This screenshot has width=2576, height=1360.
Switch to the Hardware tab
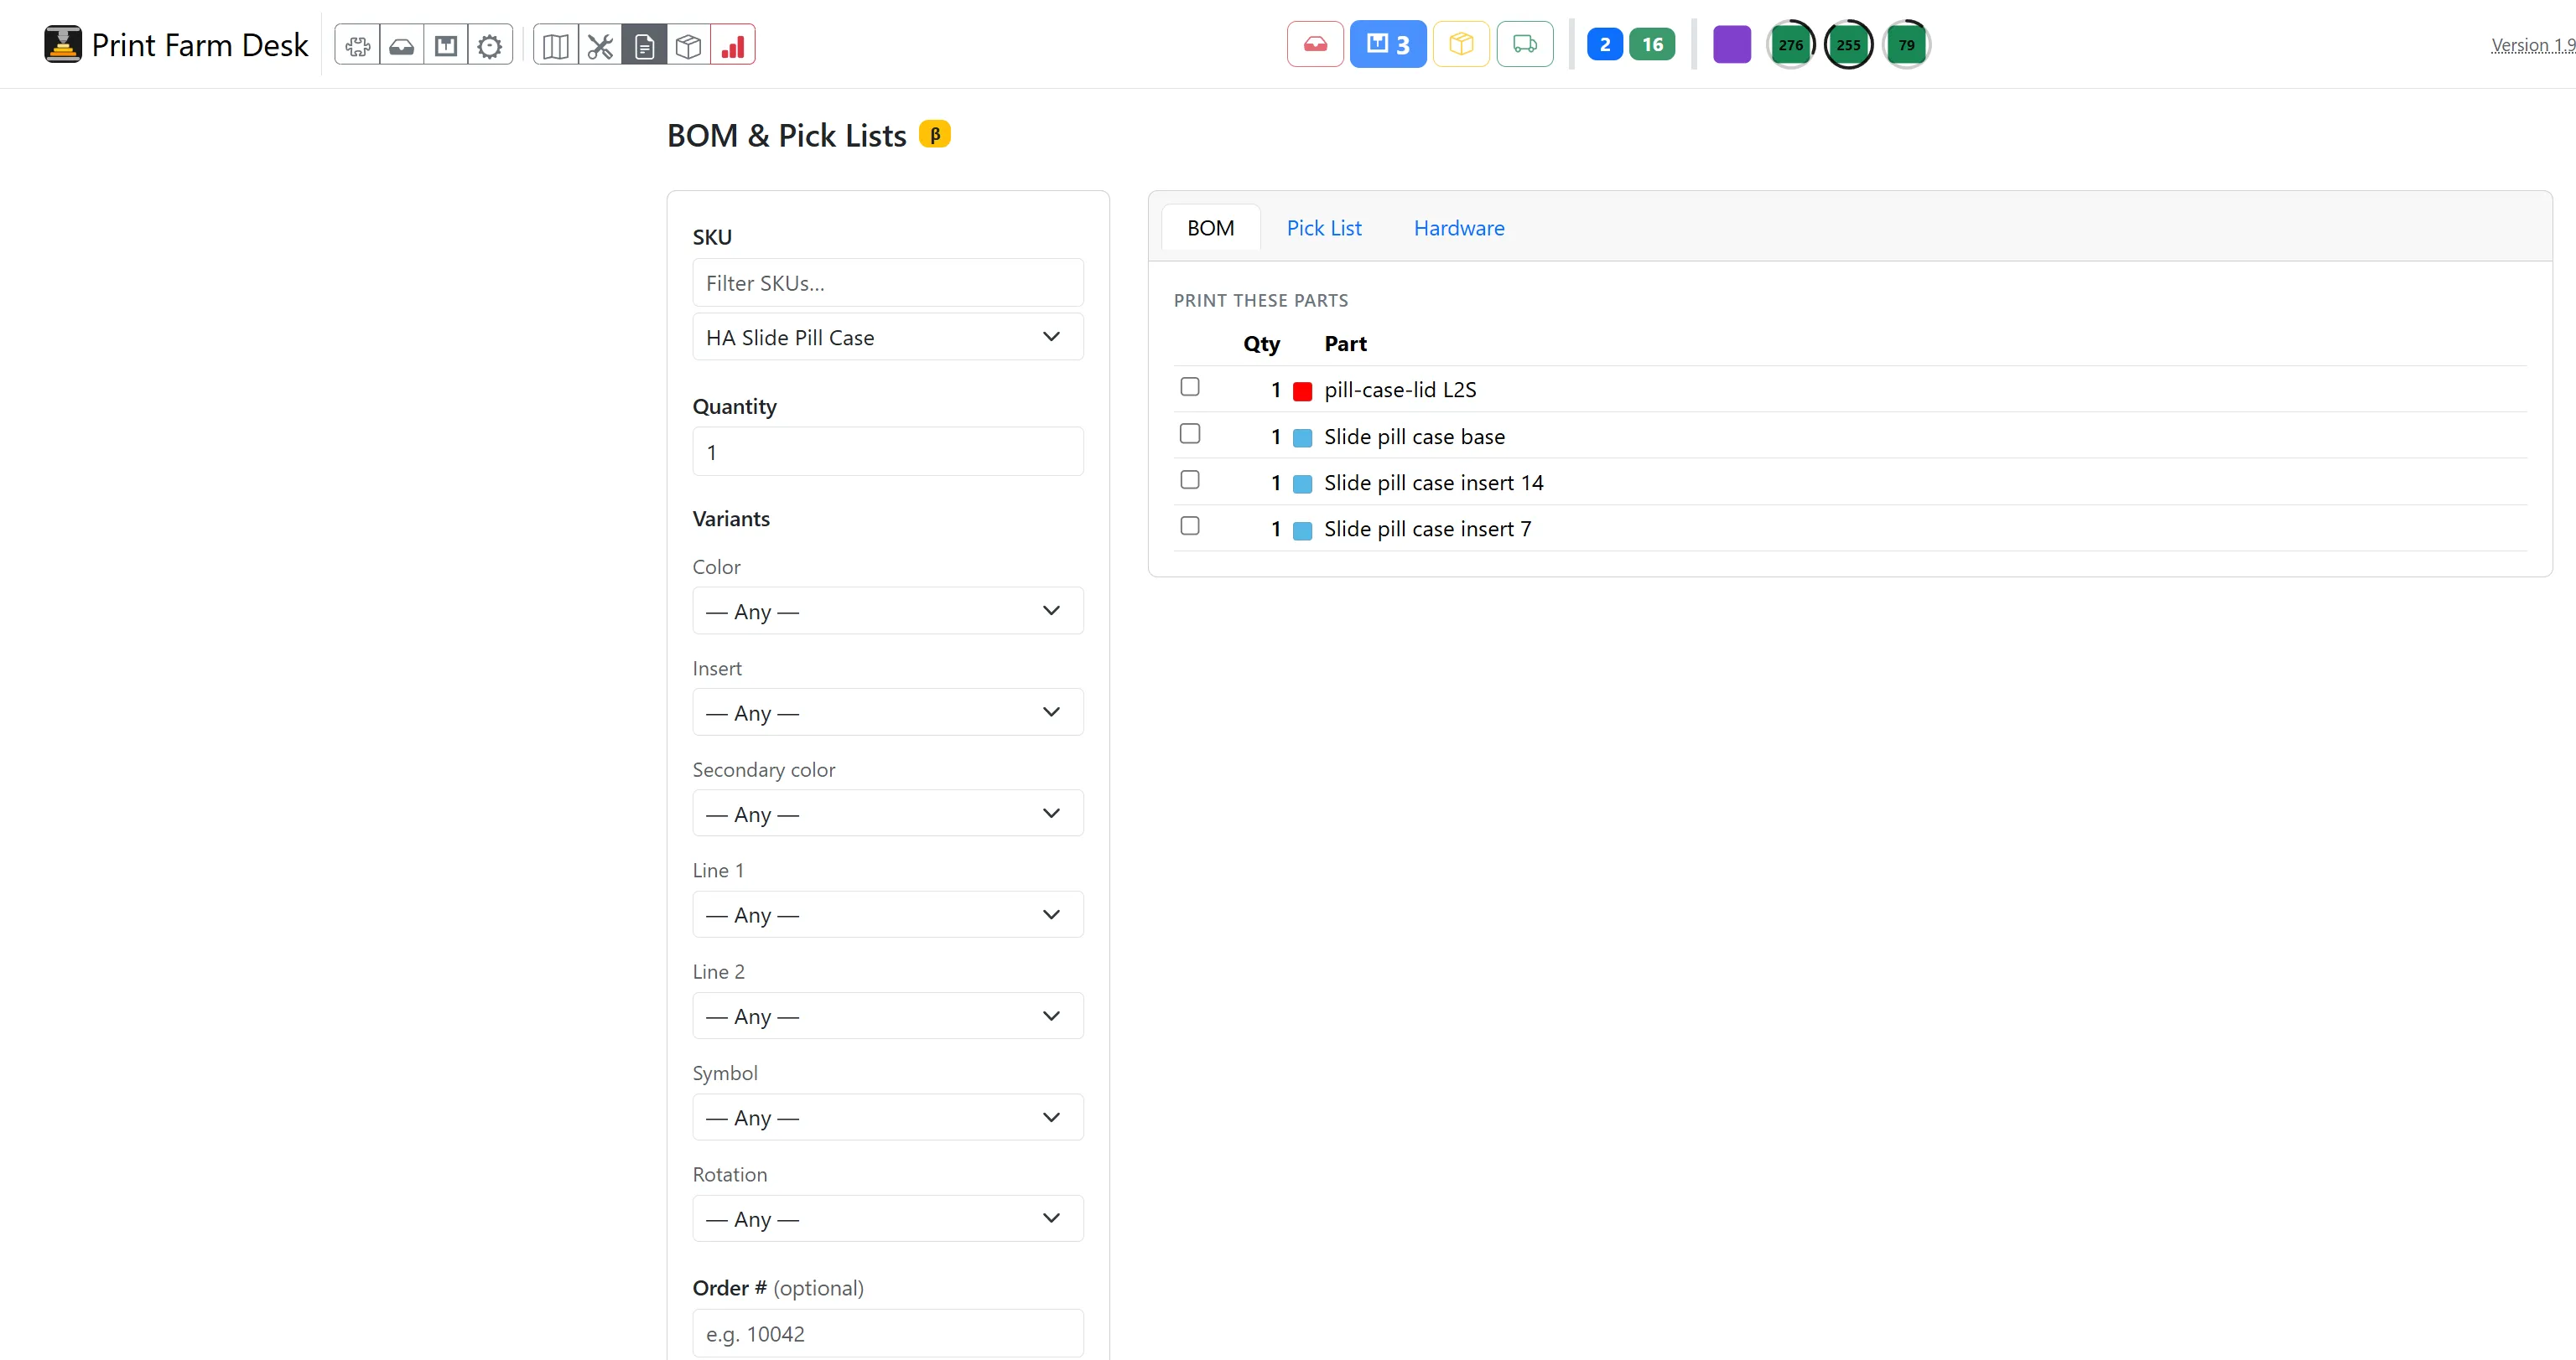pyautogui.click(x=1459, y=228)
